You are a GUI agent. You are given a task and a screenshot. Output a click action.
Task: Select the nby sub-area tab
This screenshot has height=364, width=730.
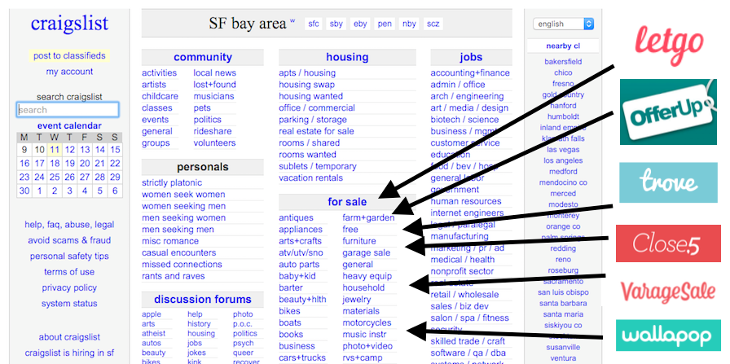pyautogui.click(x=409, y=24)
